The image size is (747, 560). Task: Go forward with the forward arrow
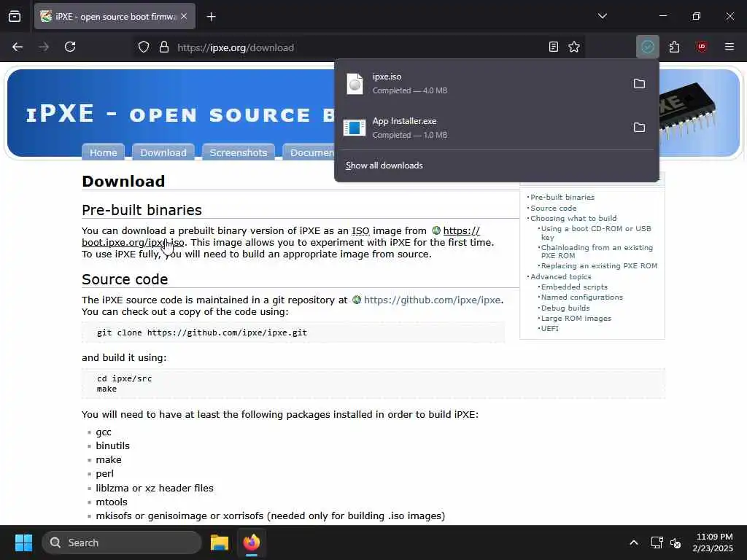pos(44,47)
